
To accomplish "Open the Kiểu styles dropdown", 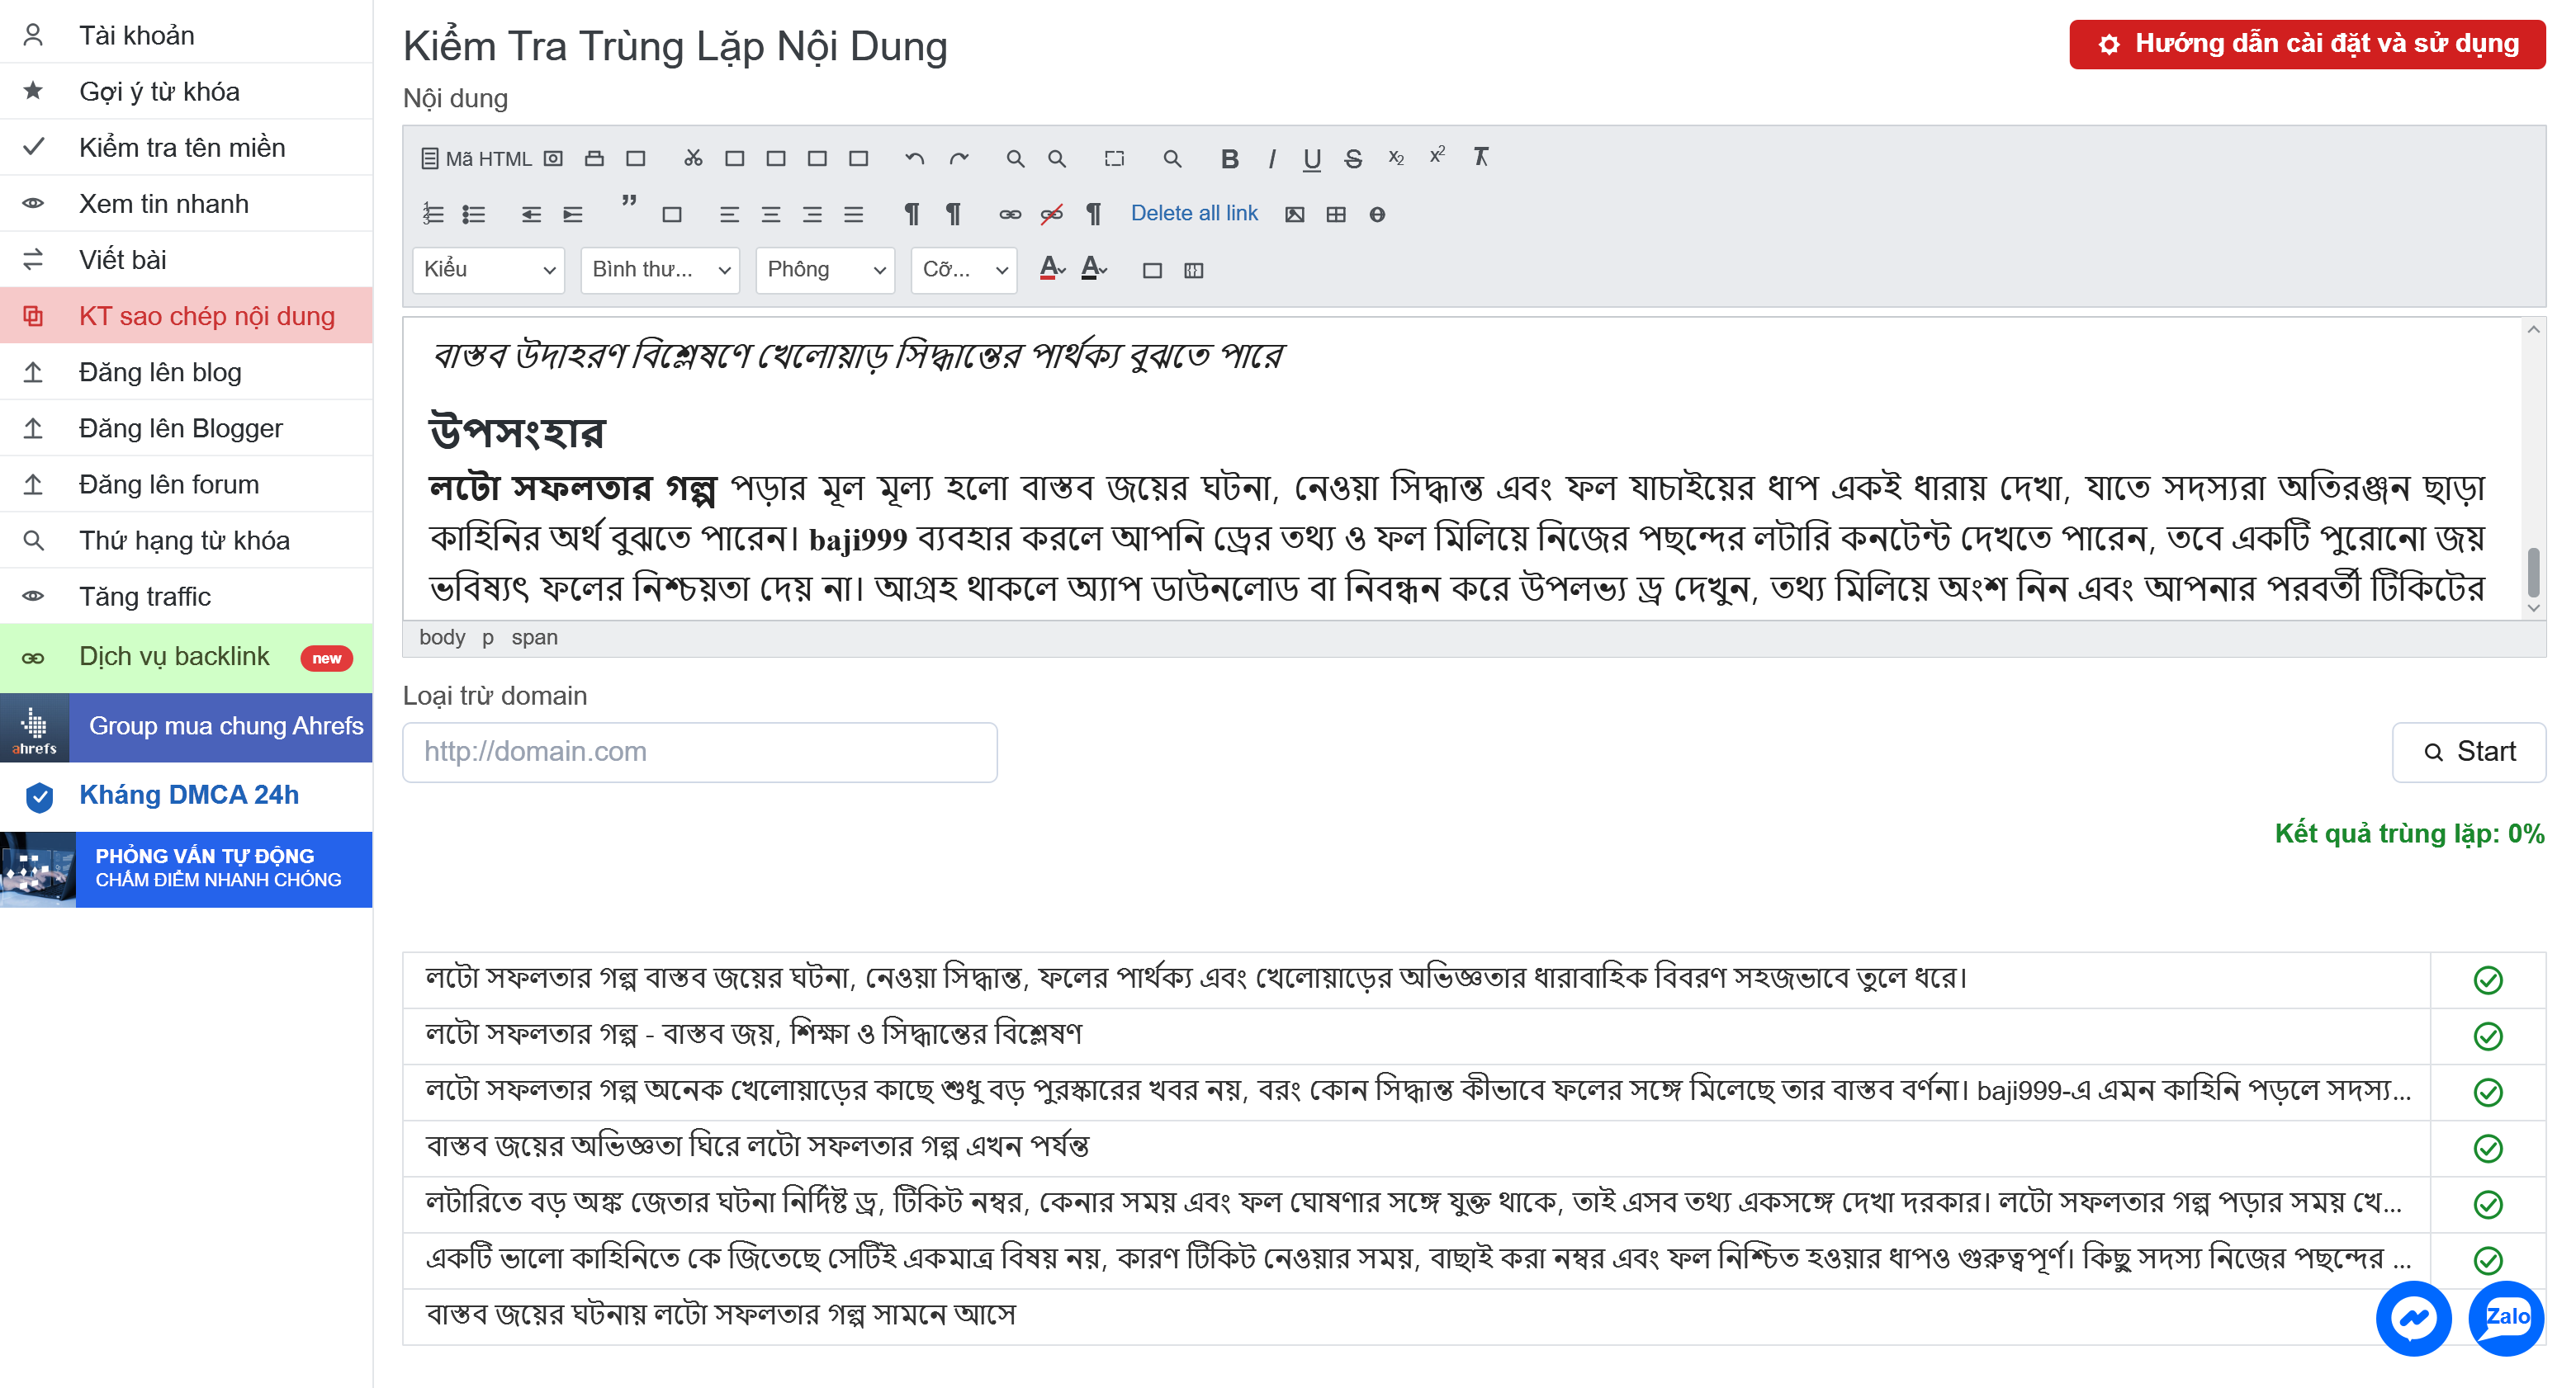I will (488, 270).
